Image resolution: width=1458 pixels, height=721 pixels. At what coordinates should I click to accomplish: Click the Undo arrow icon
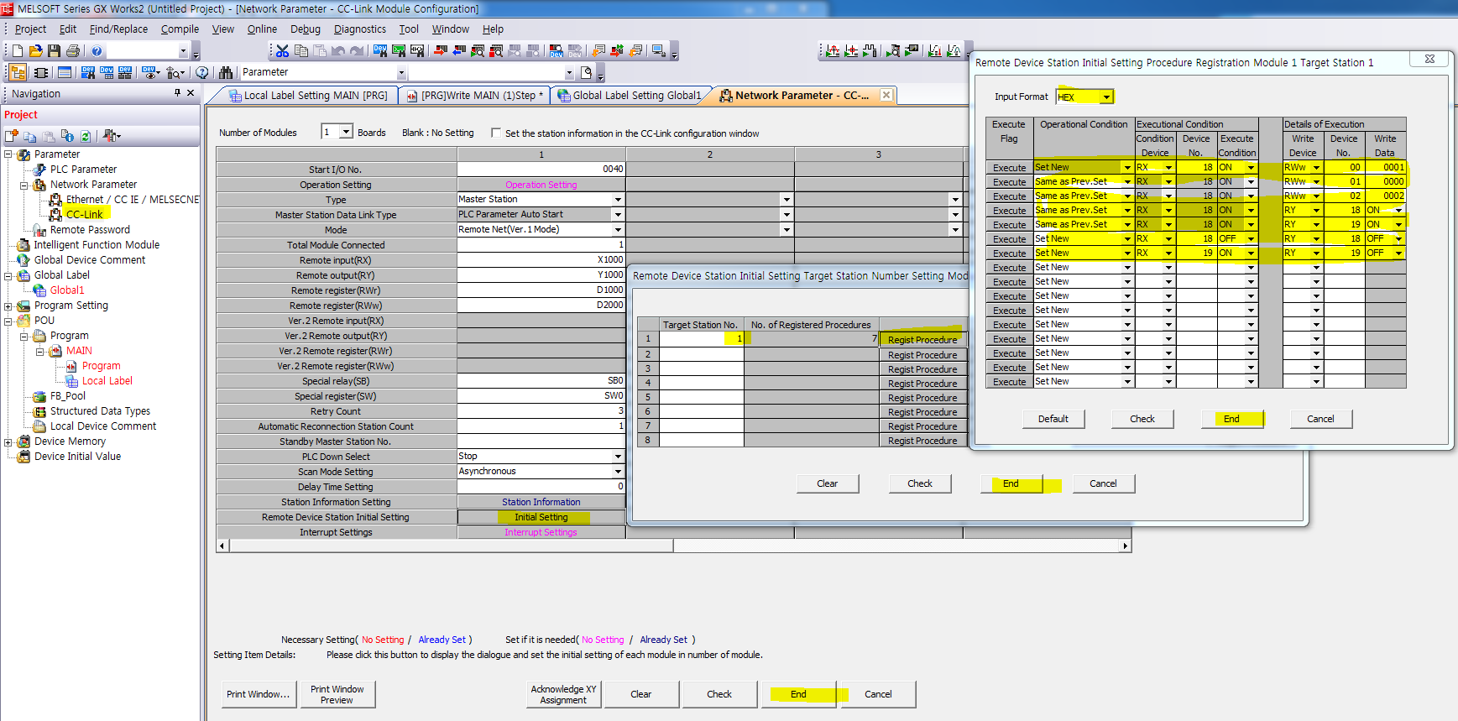click(338, 51)
